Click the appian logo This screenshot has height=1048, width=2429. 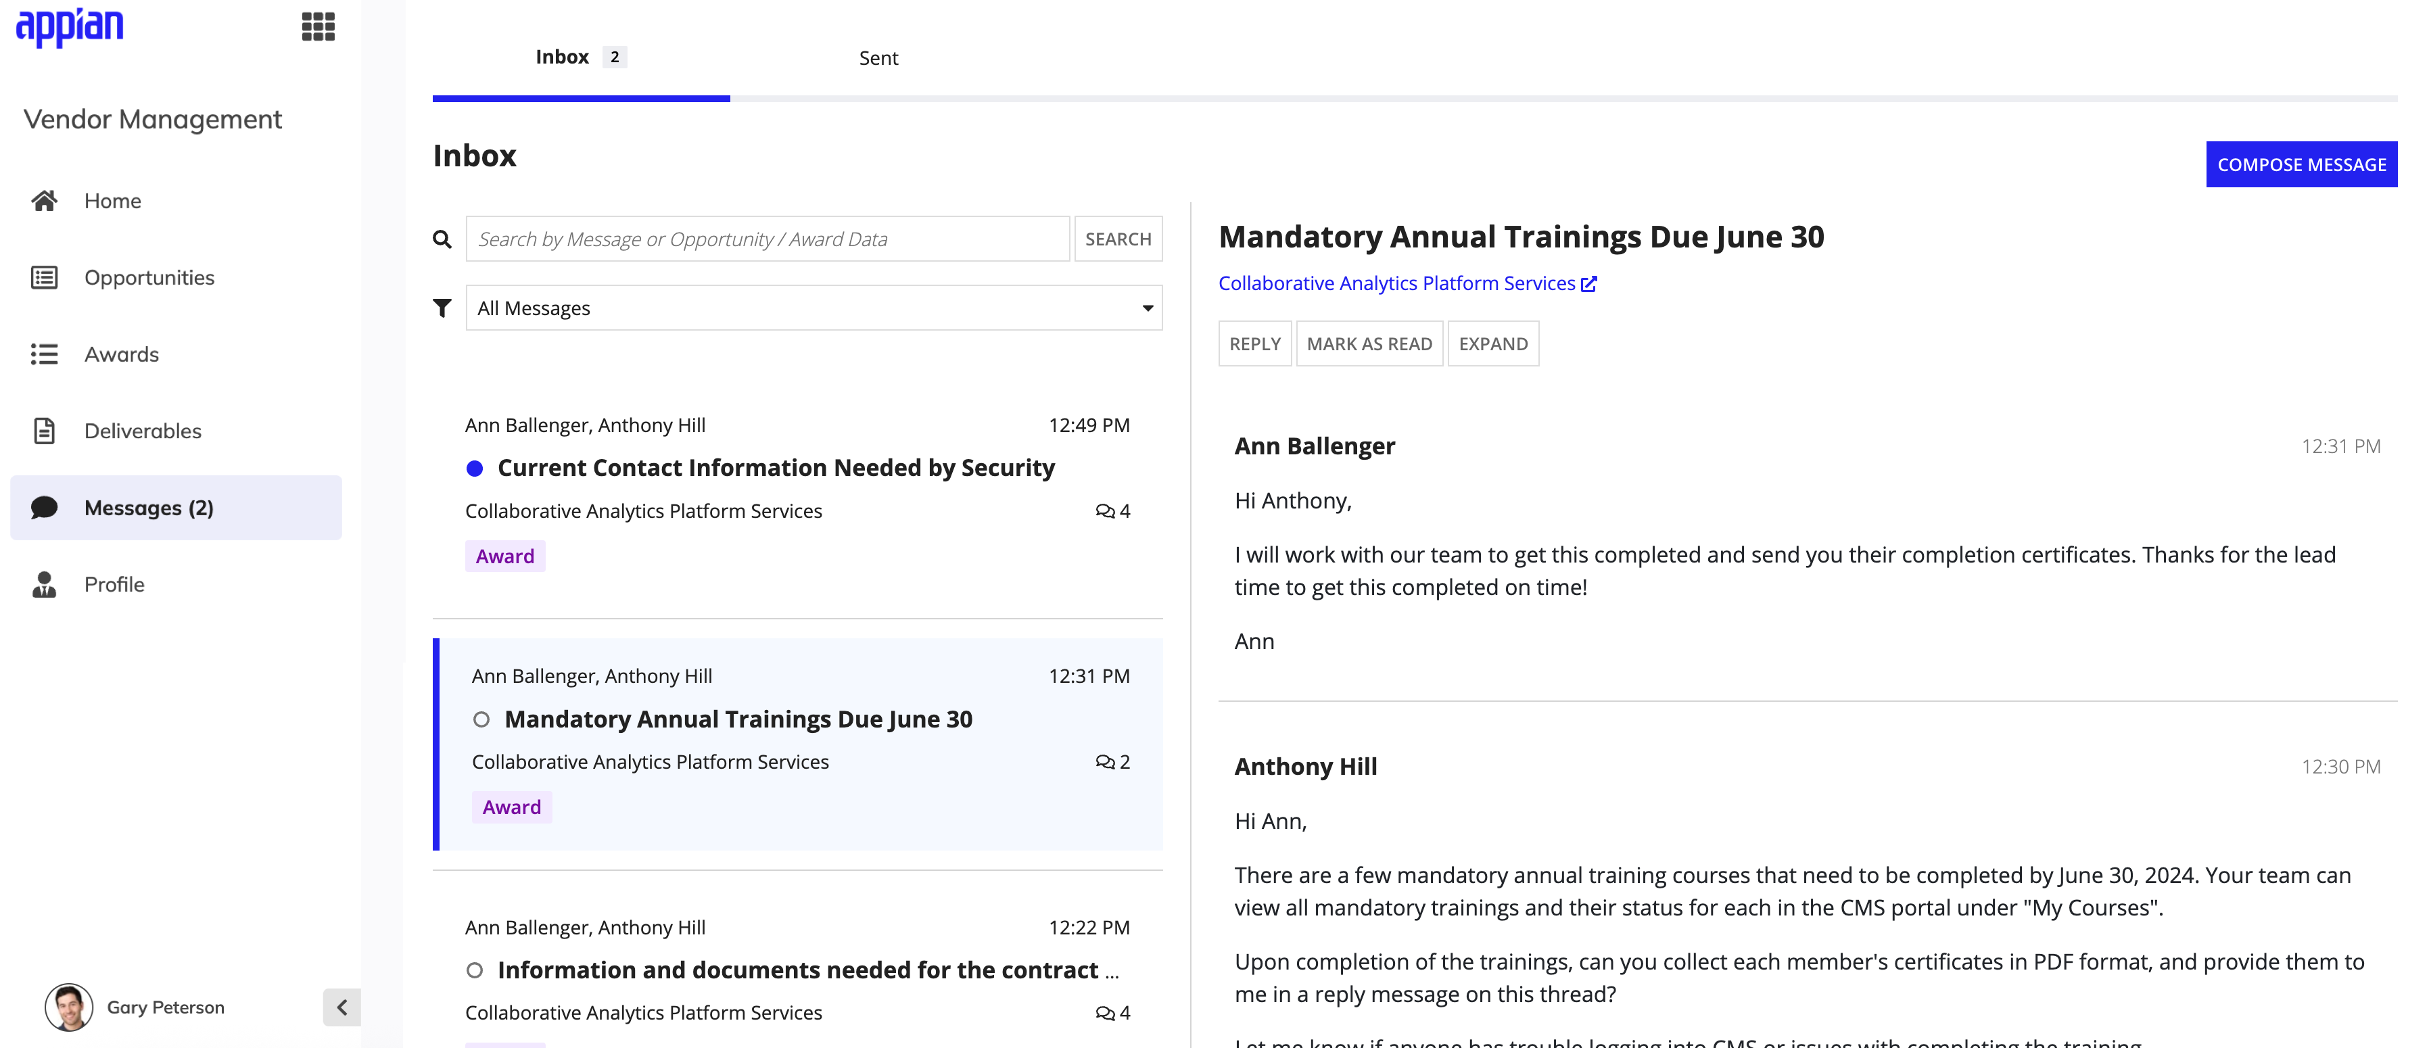tap(69, 27)
